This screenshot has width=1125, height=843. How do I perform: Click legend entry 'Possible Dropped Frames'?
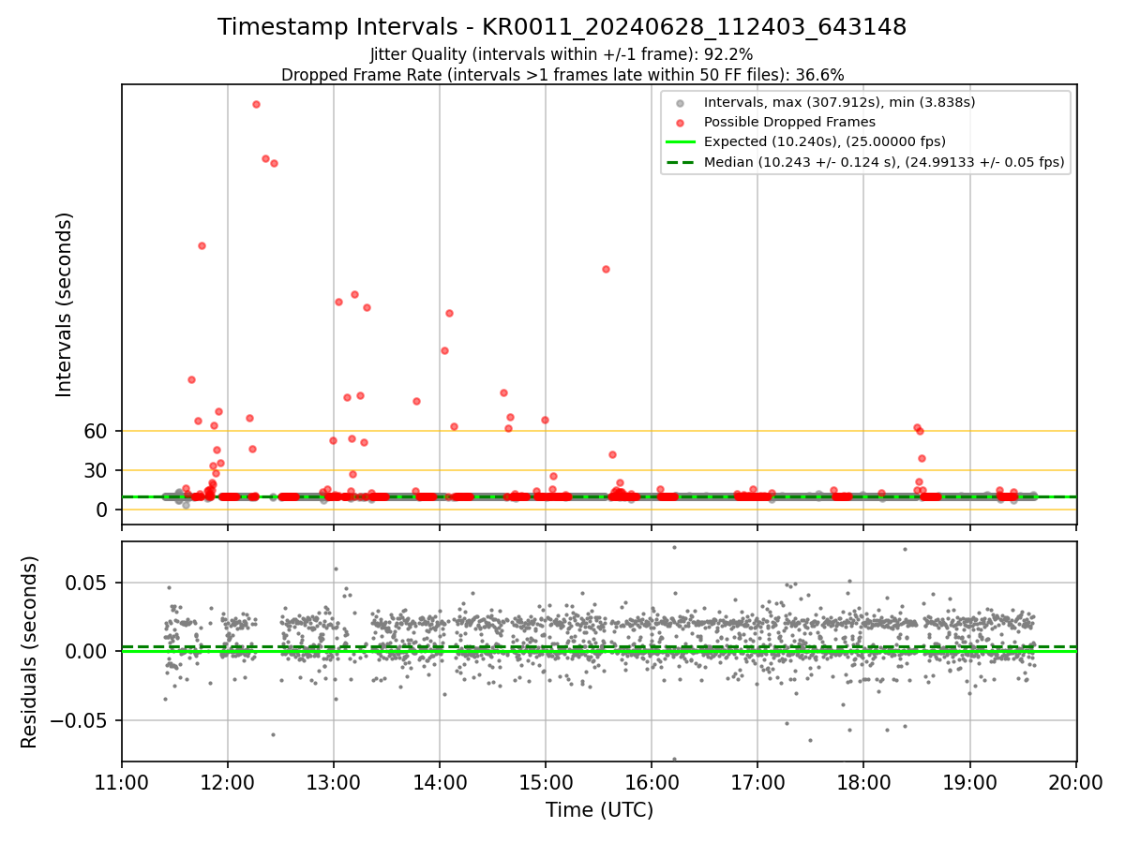(789, 122)
